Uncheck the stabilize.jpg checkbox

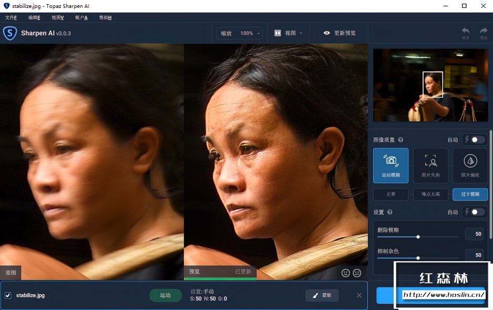click(x=8, y=295)
